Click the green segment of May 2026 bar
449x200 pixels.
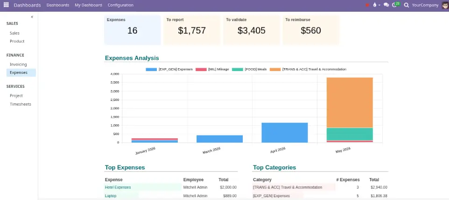click(x=350, y=134)
